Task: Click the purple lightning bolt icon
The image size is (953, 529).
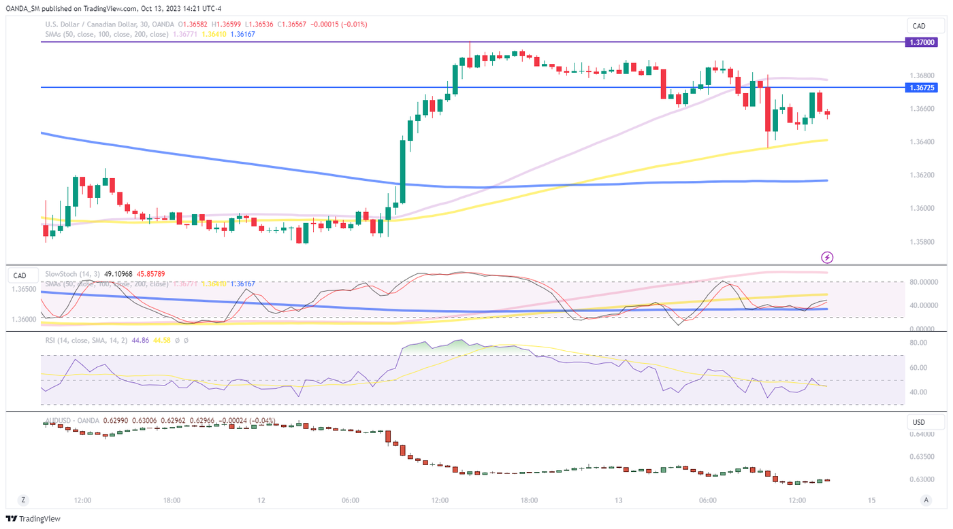Action: 827,257
